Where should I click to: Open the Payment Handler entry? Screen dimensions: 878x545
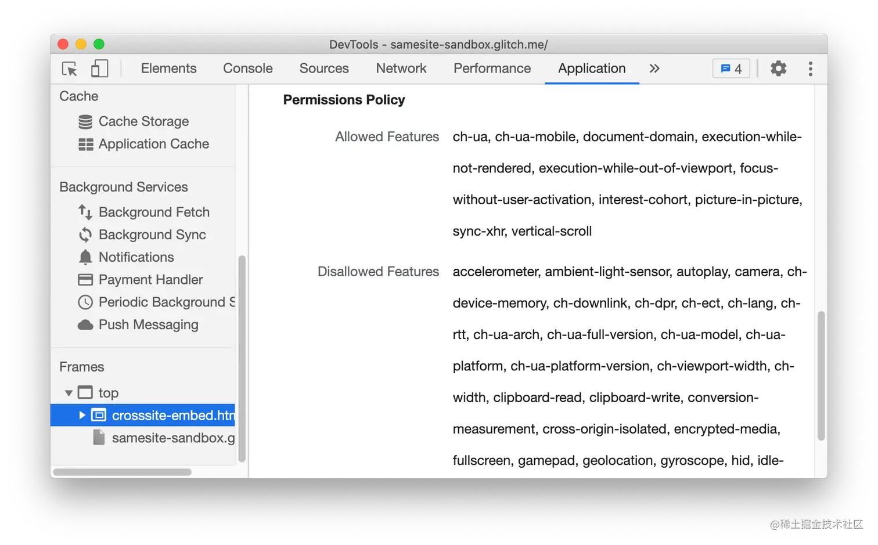click(x=151, y=280)
